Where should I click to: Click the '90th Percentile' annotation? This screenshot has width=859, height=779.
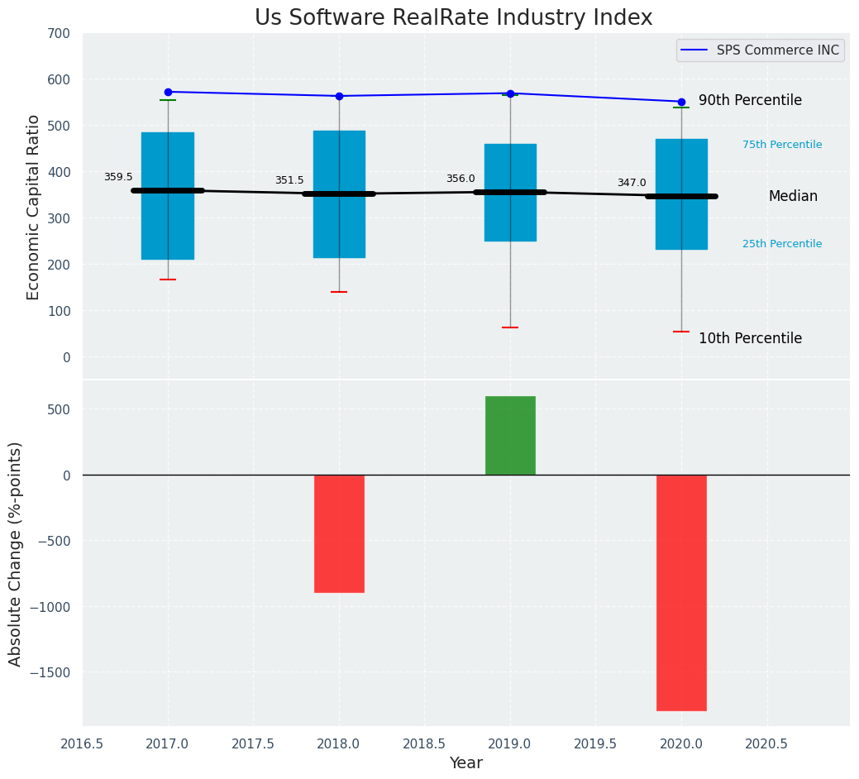750,100
